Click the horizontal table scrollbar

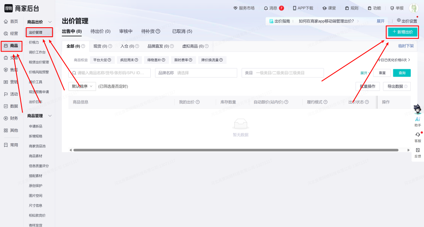[236, 150]
